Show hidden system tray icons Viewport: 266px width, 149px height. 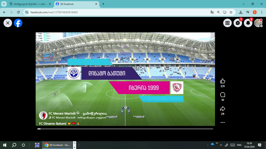(221, 145)
